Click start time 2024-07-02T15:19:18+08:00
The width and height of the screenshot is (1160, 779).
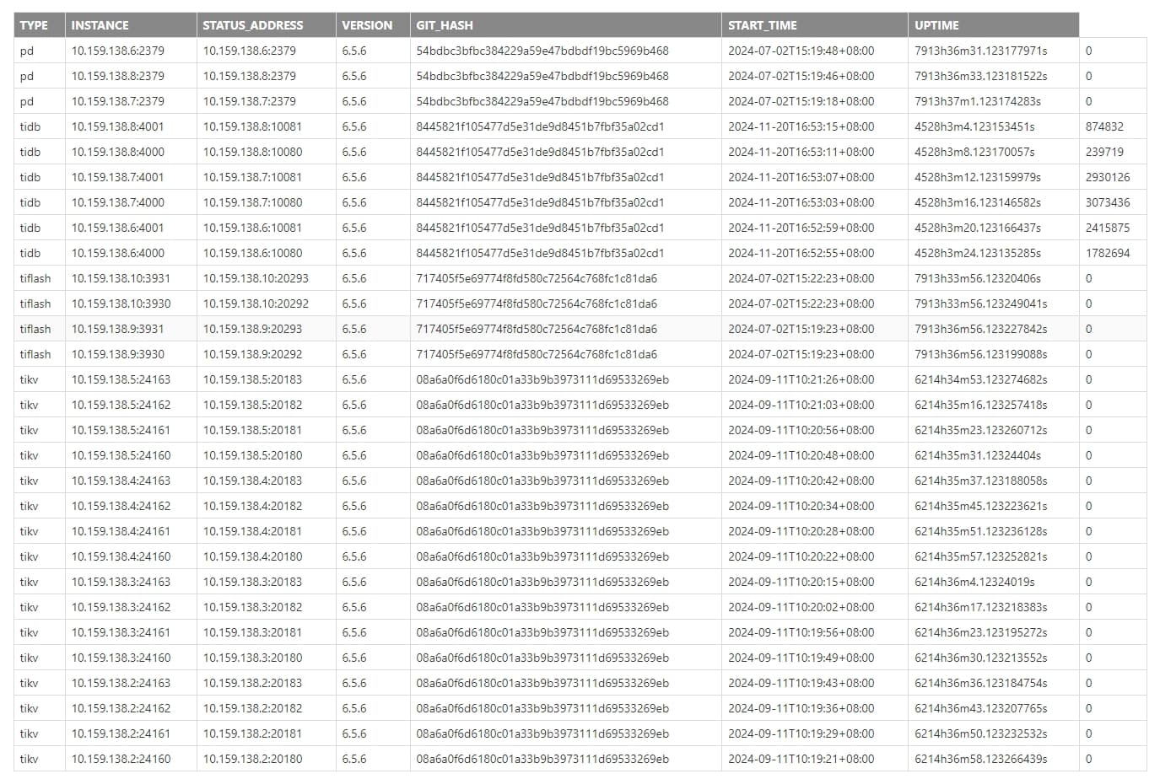(801, 101)
